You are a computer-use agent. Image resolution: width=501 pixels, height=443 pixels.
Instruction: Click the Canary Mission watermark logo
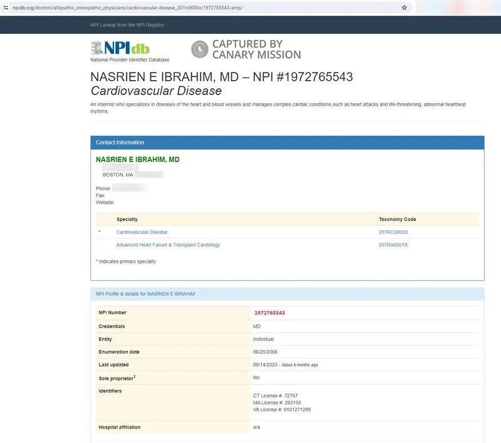pyautogui.click(x=245, y=49)
